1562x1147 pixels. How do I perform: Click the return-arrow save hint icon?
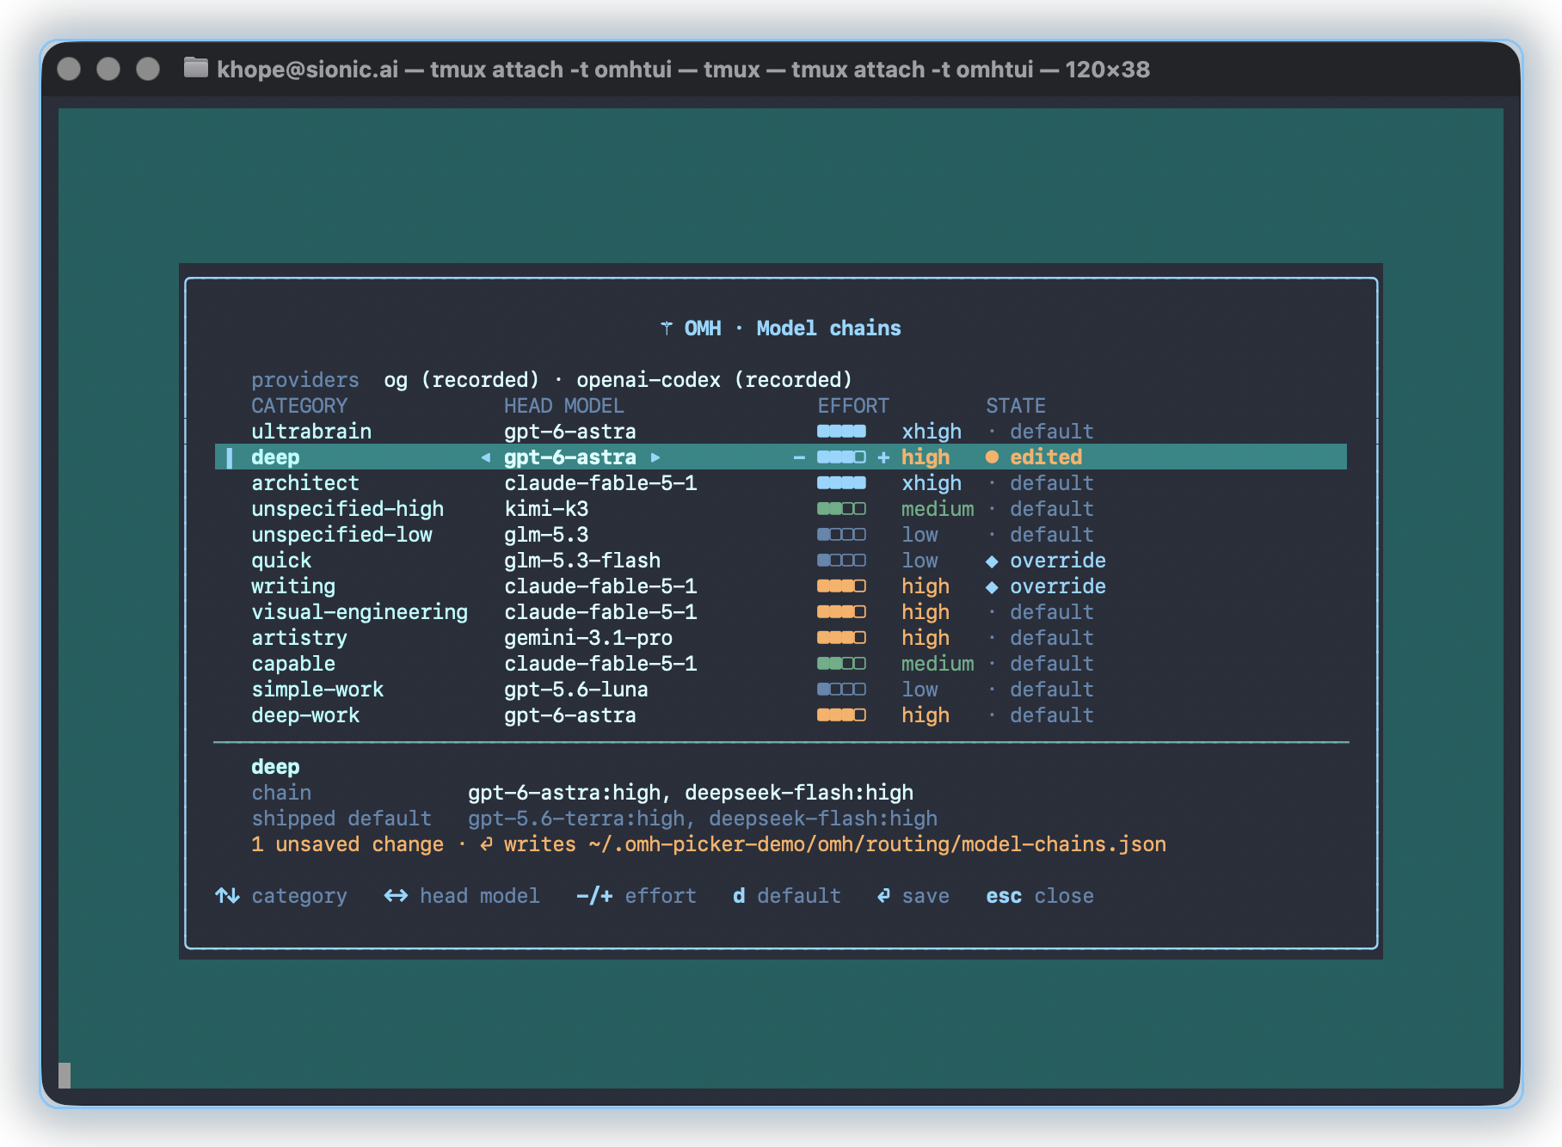883,896
